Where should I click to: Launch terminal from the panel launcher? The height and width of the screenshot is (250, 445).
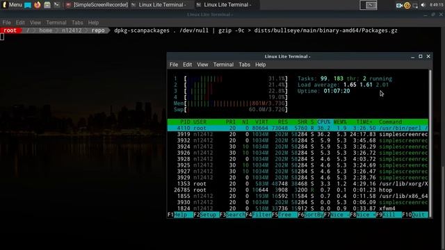tap(57, 5)
